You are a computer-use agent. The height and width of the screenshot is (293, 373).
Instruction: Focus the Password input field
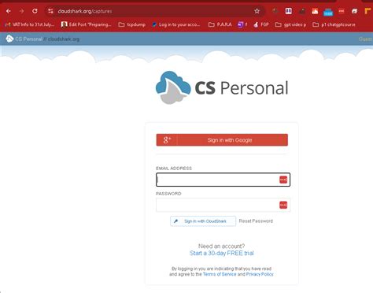pos(223,205)
